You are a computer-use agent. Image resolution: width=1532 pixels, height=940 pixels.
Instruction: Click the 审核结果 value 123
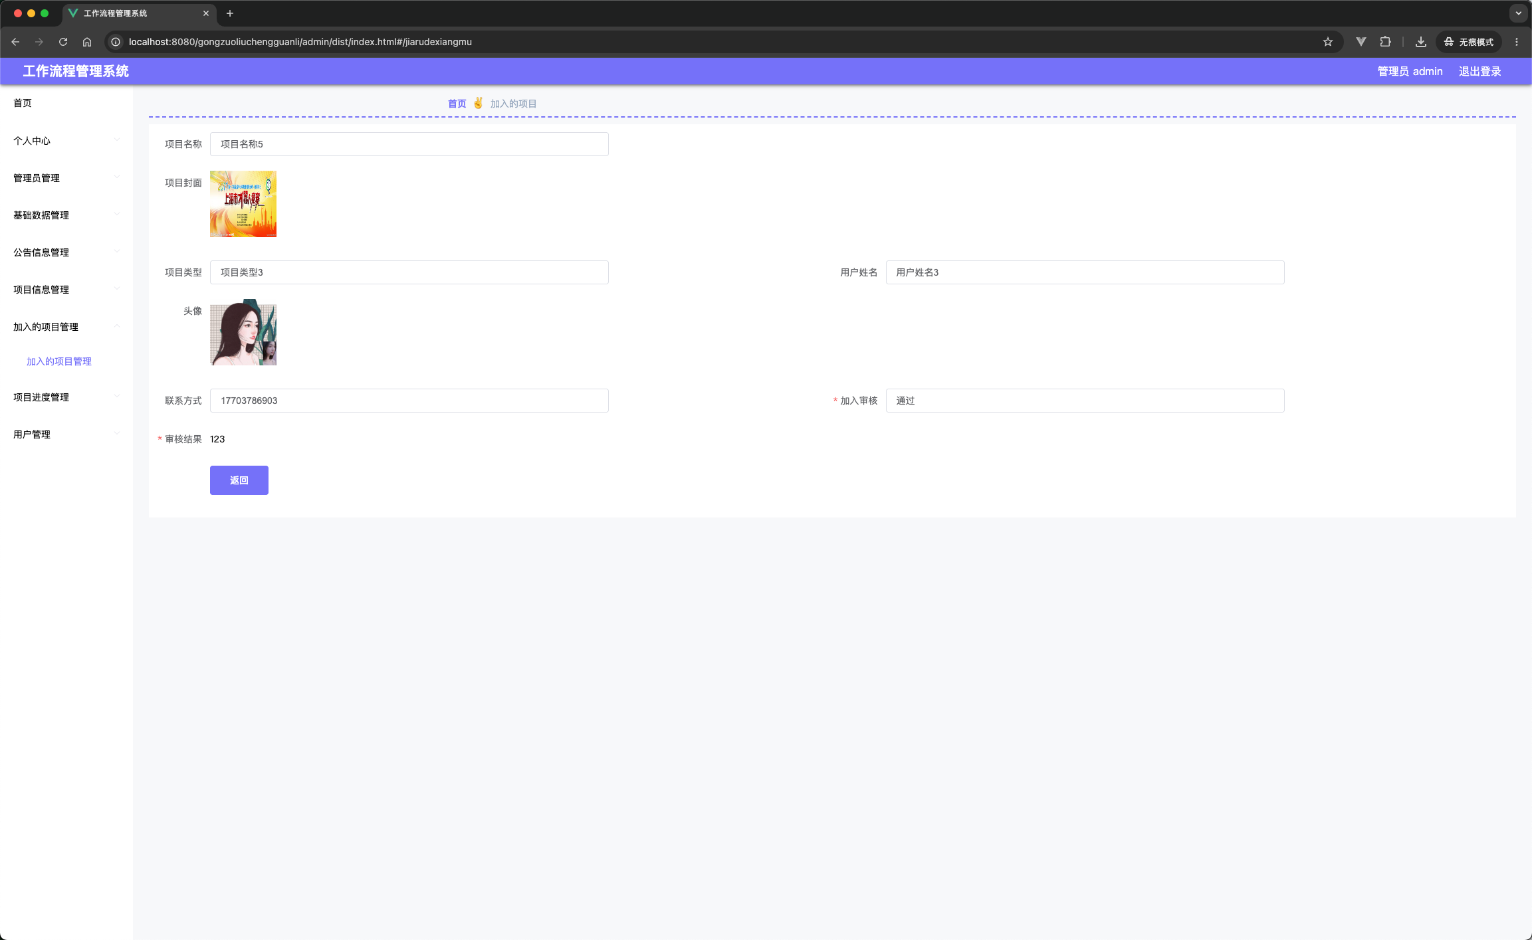(x=217, y=439)
